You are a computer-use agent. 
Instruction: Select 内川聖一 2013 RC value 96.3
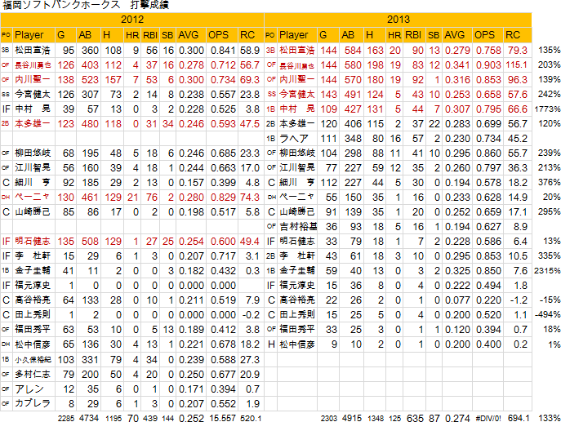tap(518, 79)
